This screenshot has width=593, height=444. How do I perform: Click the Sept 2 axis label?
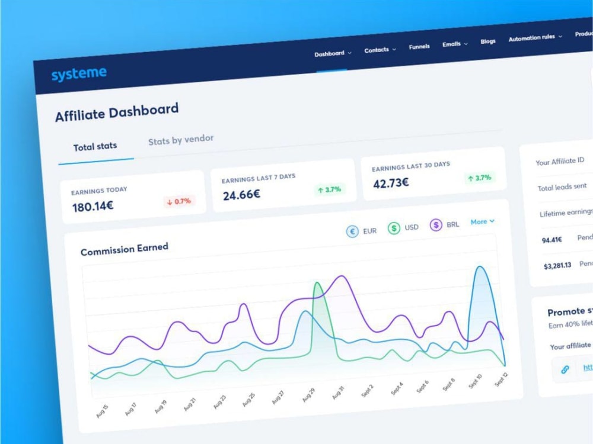[x=367, y=390]
